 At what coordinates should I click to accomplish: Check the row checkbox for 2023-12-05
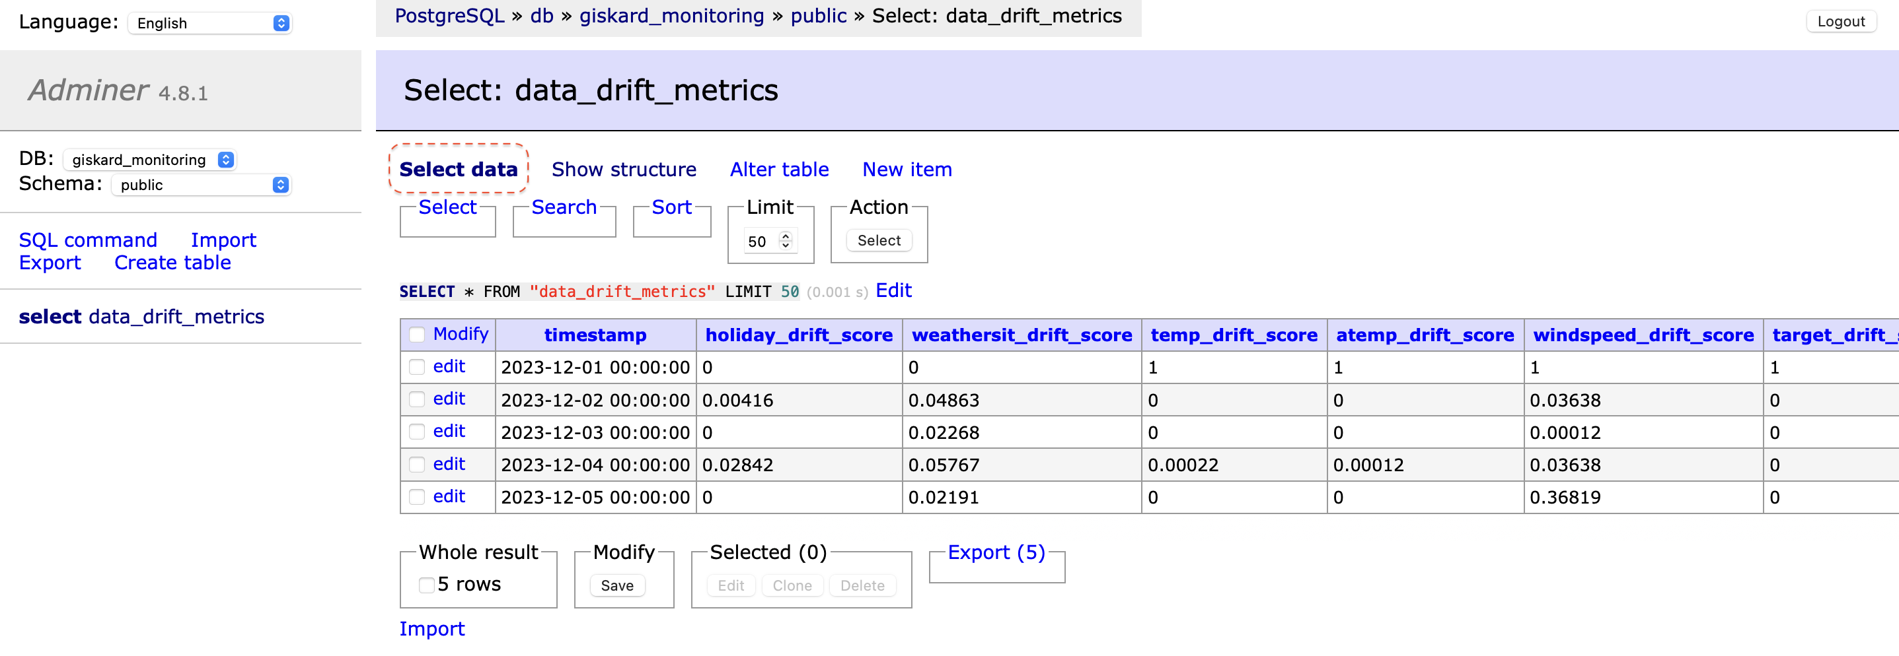coord(417,497)
